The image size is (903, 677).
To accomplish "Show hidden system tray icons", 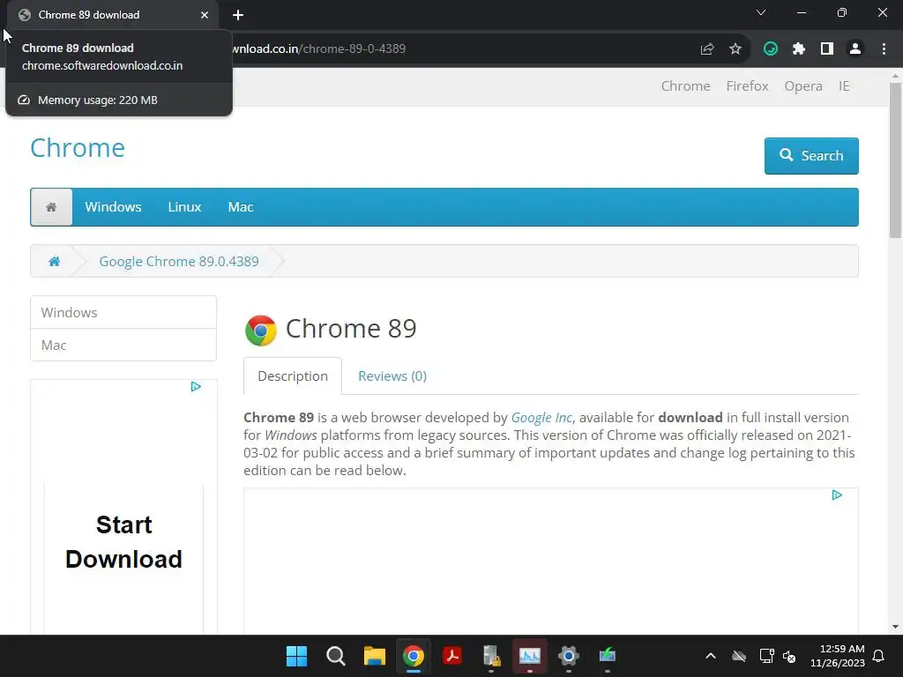I will point(711,656).
